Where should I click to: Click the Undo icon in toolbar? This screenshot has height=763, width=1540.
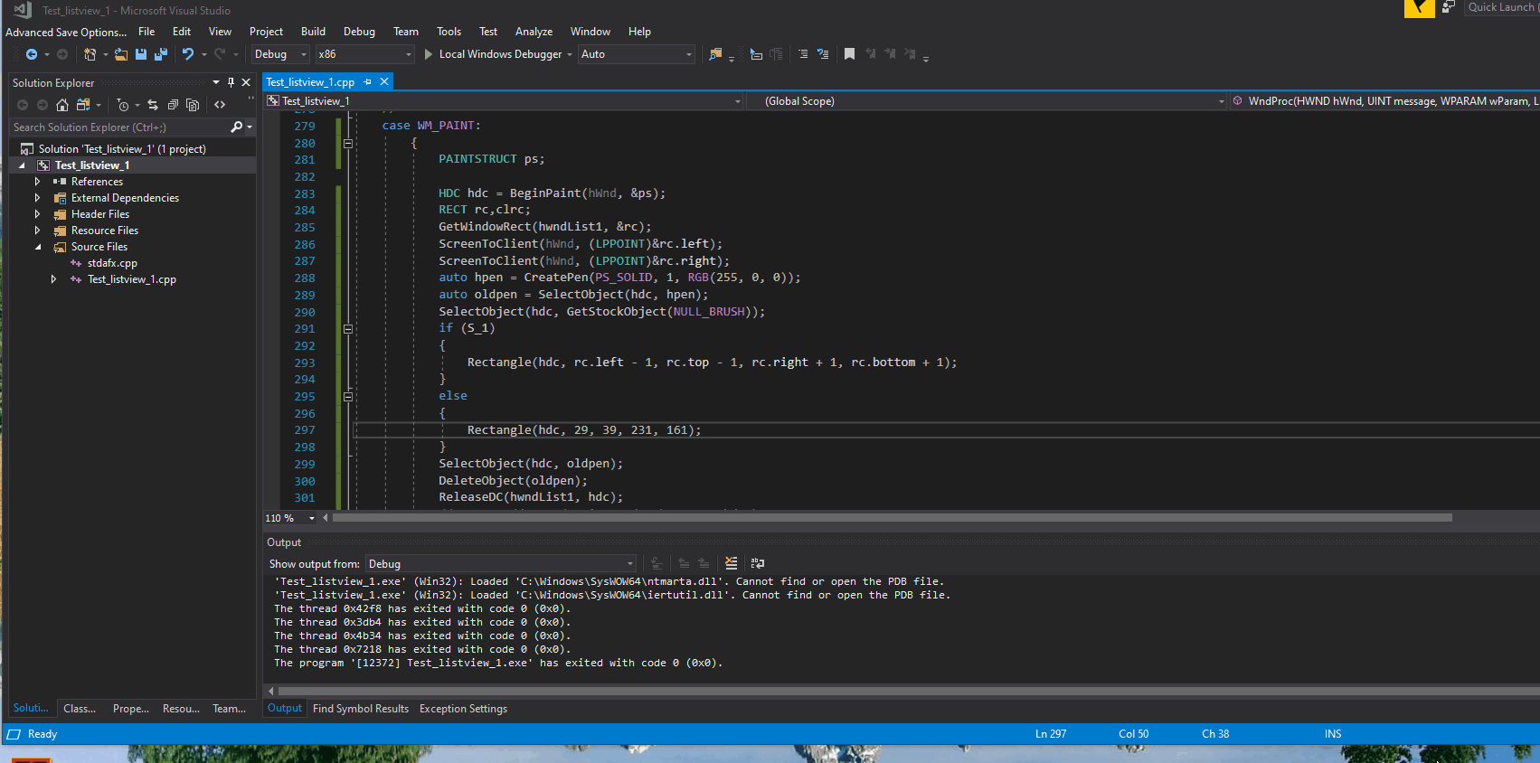coord(188,54)
